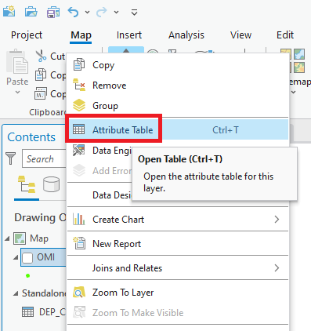The width and height of the screenshot is (311, 331).
Task: Click the Data Engineering menu icon
Action: tap(78, 150)
